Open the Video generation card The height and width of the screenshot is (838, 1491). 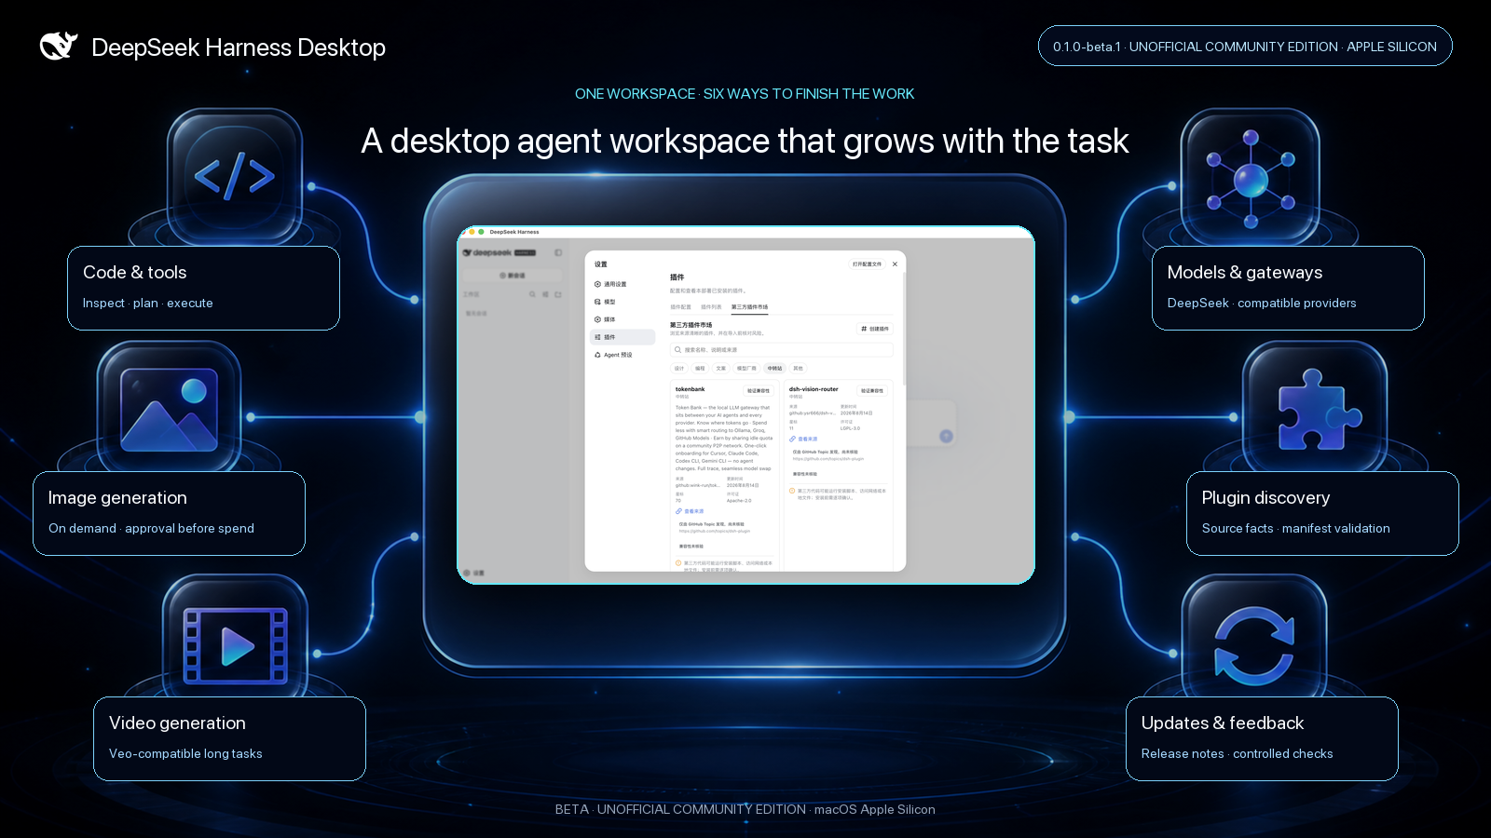click(x=229, y=738)
